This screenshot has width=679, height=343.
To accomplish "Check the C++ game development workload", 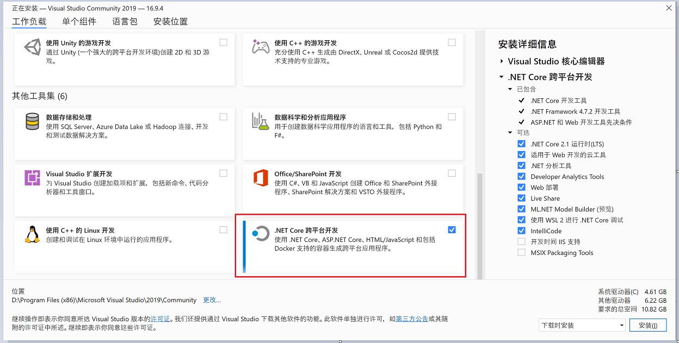I will point(452,42).
